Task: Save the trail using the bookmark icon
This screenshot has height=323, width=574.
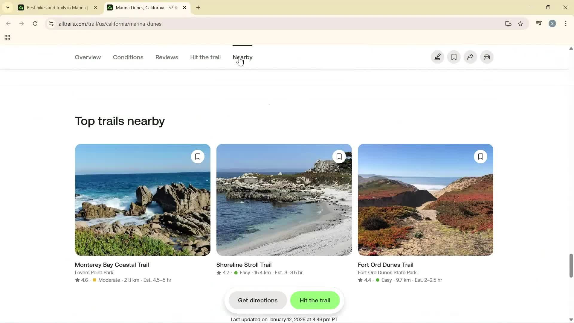Action: tap(454, 57)
